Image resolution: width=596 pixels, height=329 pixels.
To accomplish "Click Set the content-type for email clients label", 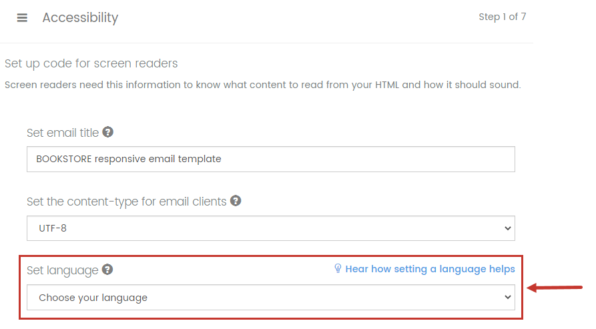I will pyautogui.click(x=127, y=202).
